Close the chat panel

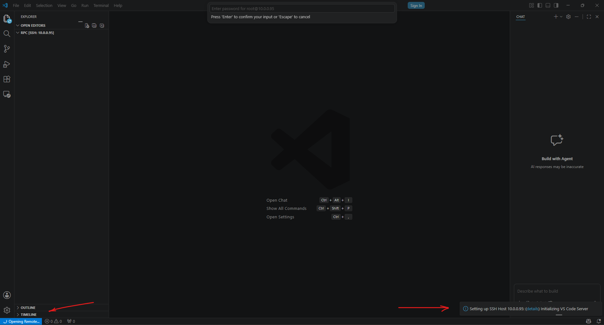pos(597,17)
